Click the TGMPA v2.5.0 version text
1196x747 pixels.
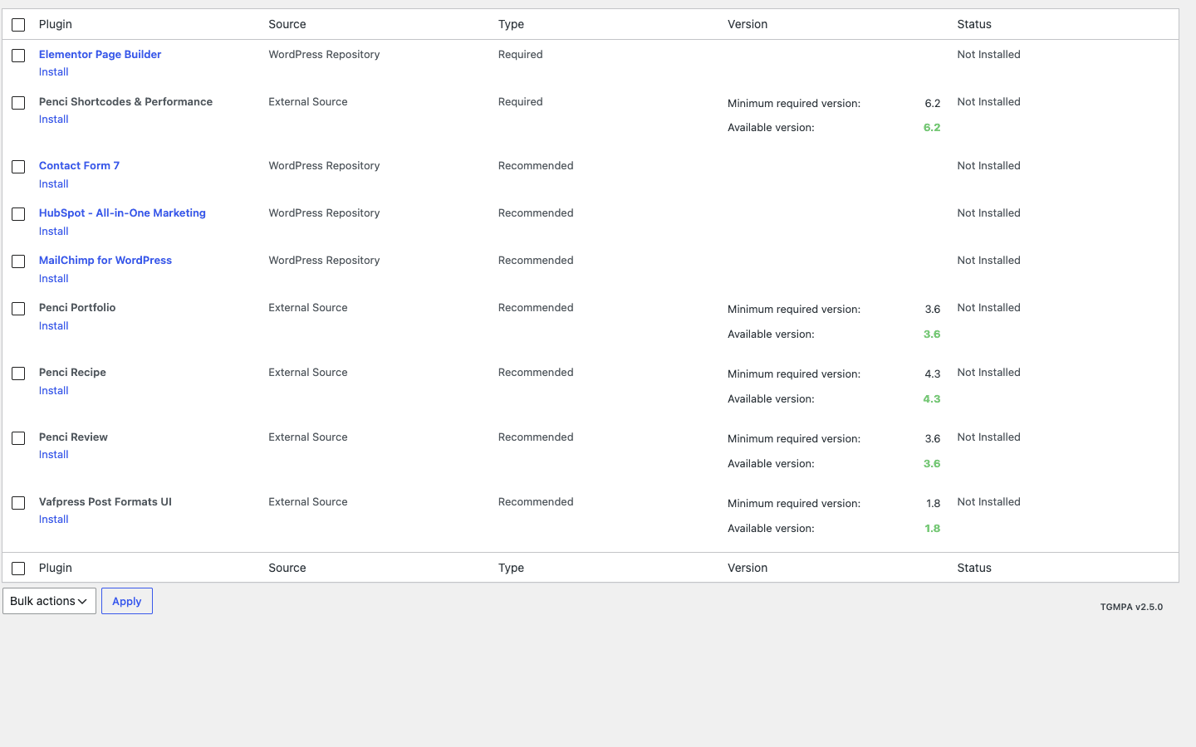(1131, 607)
